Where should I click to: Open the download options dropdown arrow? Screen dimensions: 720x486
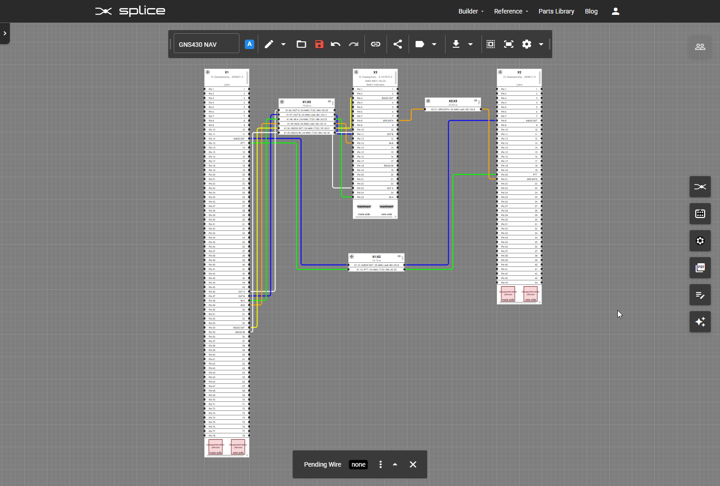point(471,44)
